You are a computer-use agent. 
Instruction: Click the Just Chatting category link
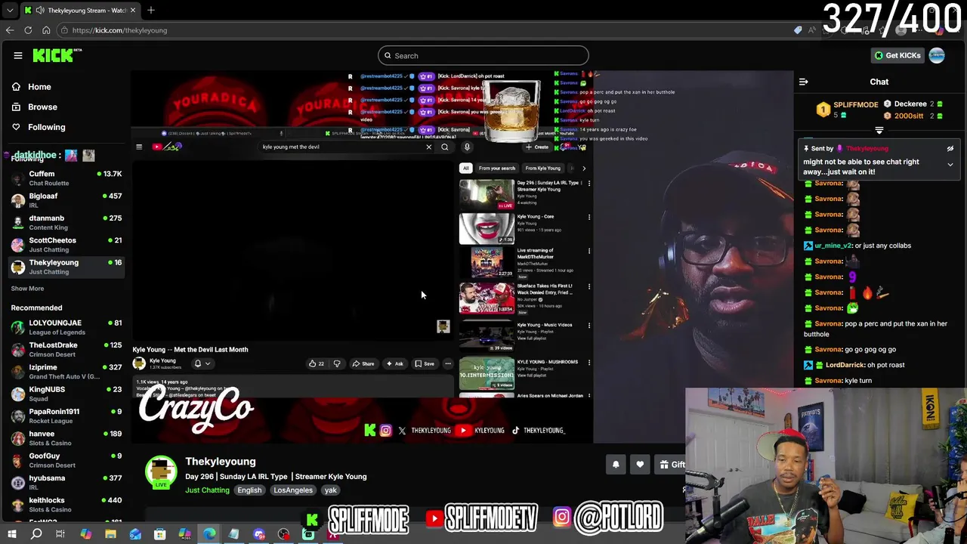click(x=207, y=490)
